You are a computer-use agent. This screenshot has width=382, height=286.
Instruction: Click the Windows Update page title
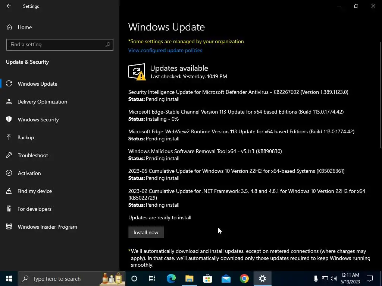[166, 27]
